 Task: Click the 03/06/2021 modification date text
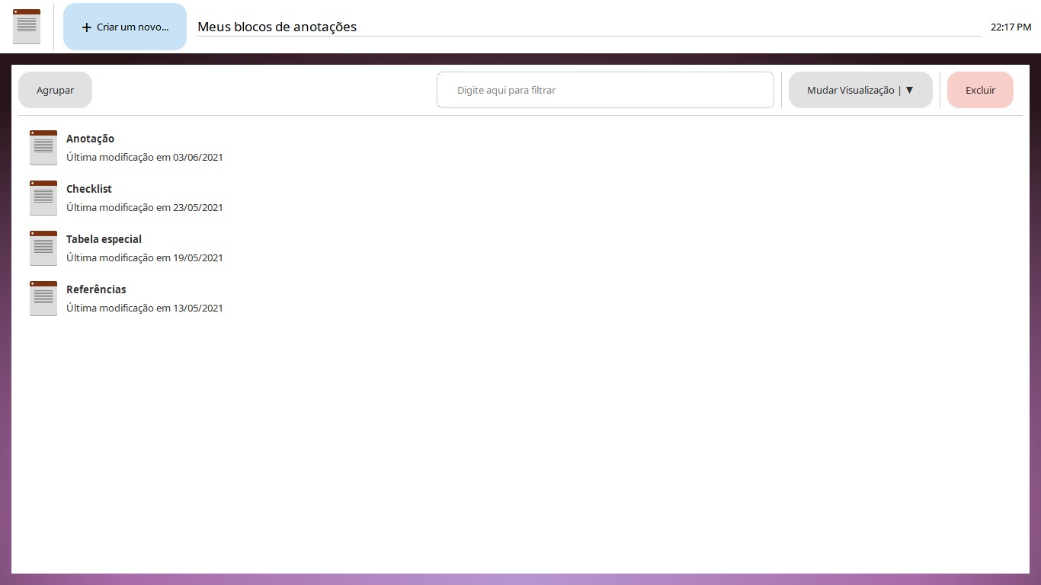coord(198,158)
